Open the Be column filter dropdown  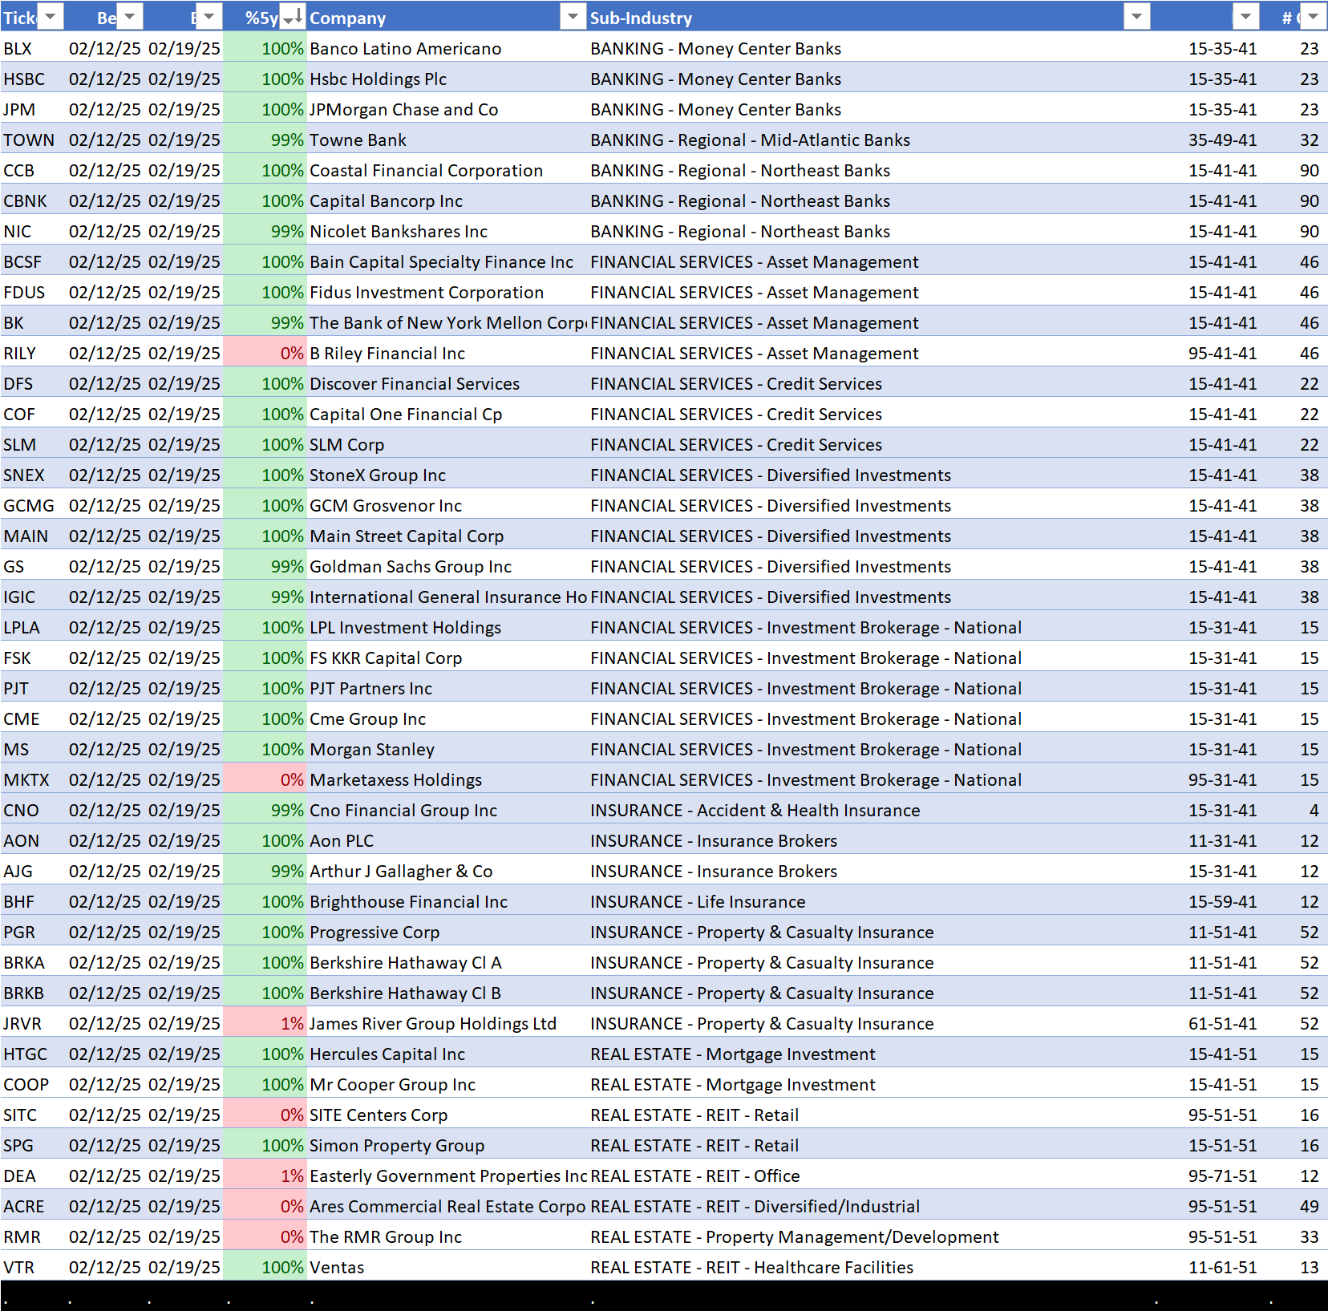click(x=130, y=16)
